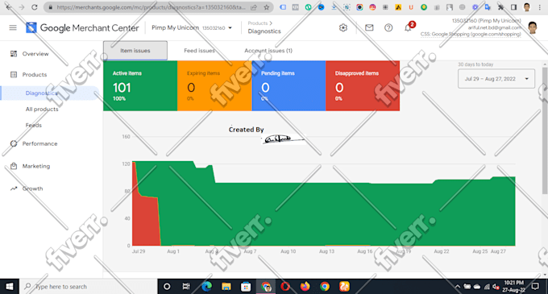Click the Products sidebar icon
This screenshot has height=294, width=548.
pyautogui.click(x=14, y=74)
